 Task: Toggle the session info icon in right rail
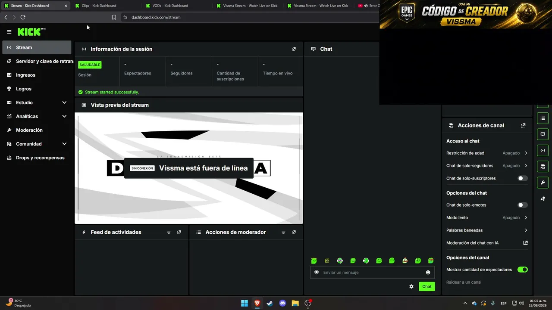point(543,150)
